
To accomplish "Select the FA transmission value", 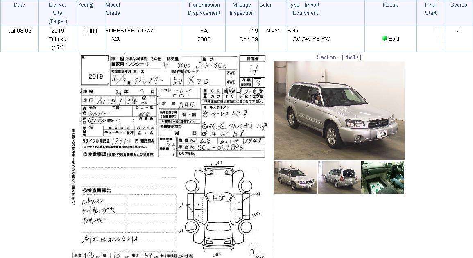I will [204, 31].
